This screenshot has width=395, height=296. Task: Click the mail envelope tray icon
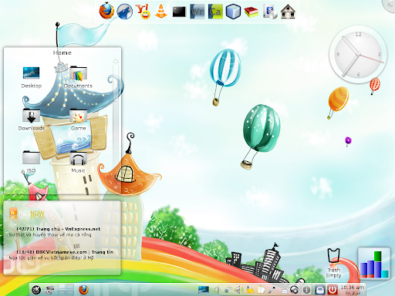(x=284, y=291)
